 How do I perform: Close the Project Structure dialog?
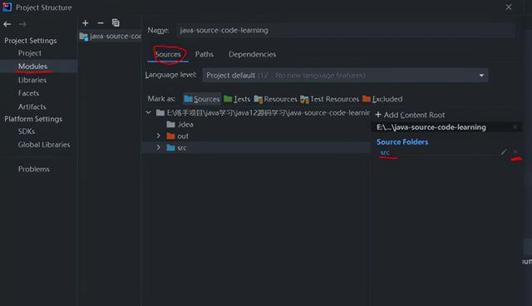click(509, 7)
